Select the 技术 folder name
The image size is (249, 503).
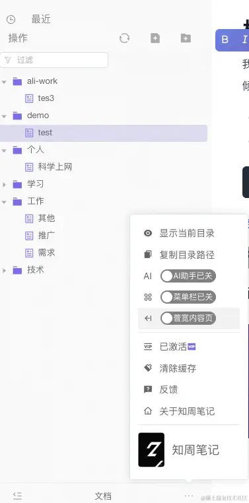click(35, 270)
